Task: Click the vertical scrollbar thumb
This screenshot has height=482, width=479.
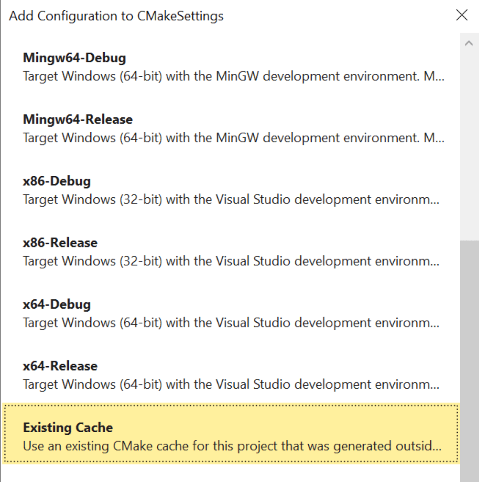Action: (469, 359)
